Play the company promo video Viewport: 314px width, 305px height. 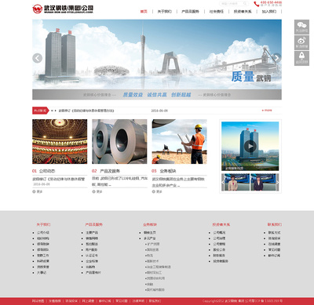point(250,146)
